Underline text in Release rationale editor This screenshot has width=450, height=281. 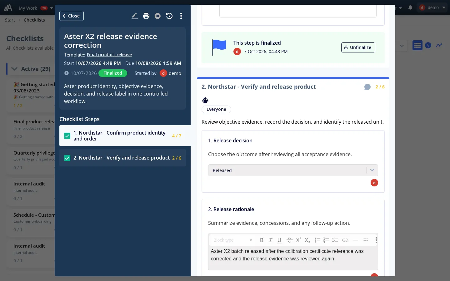[x=279, y=240]
